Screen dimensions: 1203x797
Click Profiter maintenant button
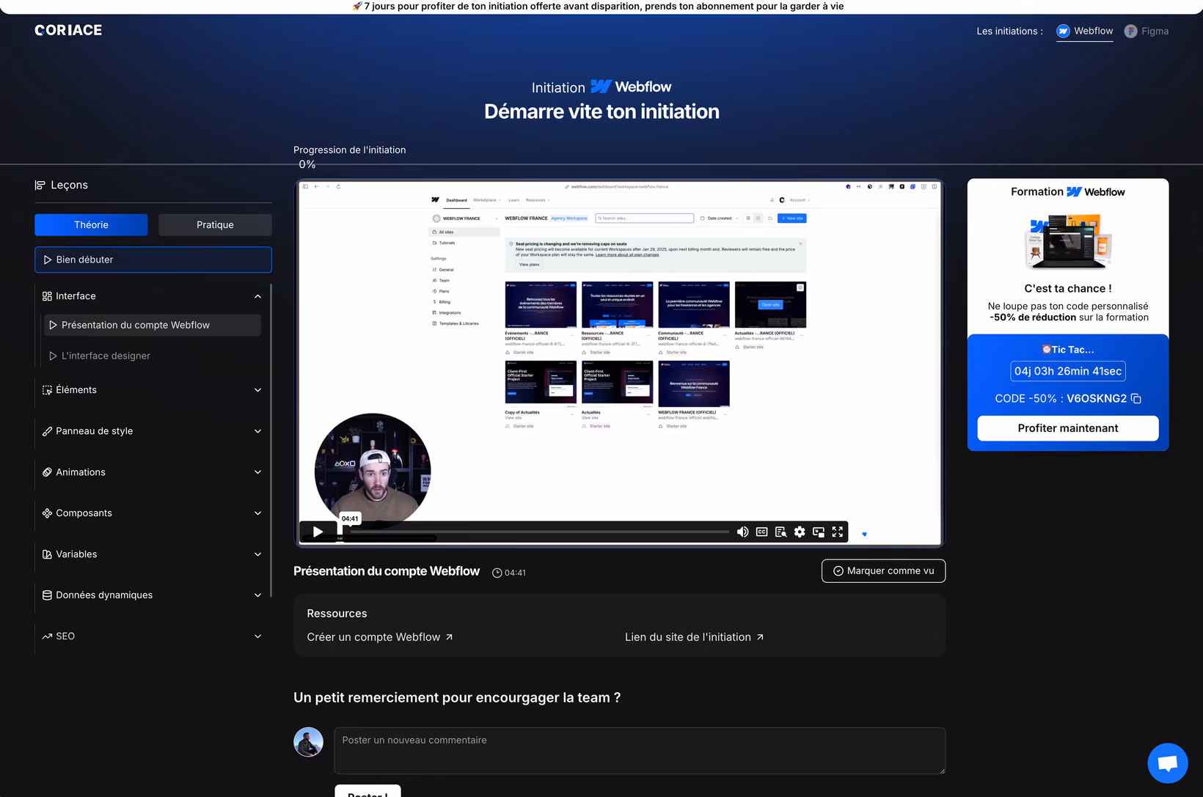coord(1068,428)
